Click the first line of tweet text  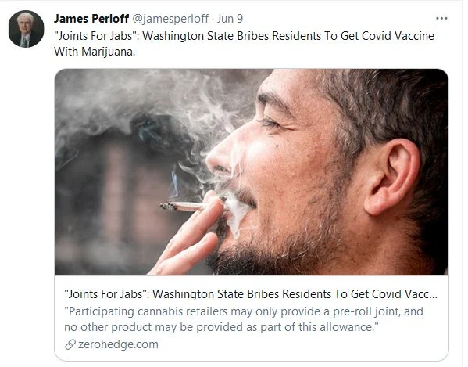tap(244, 36)
